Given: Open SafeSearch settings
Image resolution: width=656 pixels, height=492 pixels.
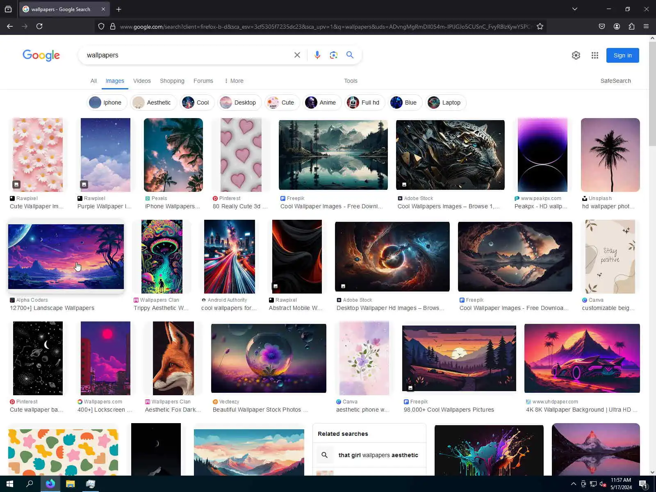Looking at the screenshot, I should tap(615, 81).
